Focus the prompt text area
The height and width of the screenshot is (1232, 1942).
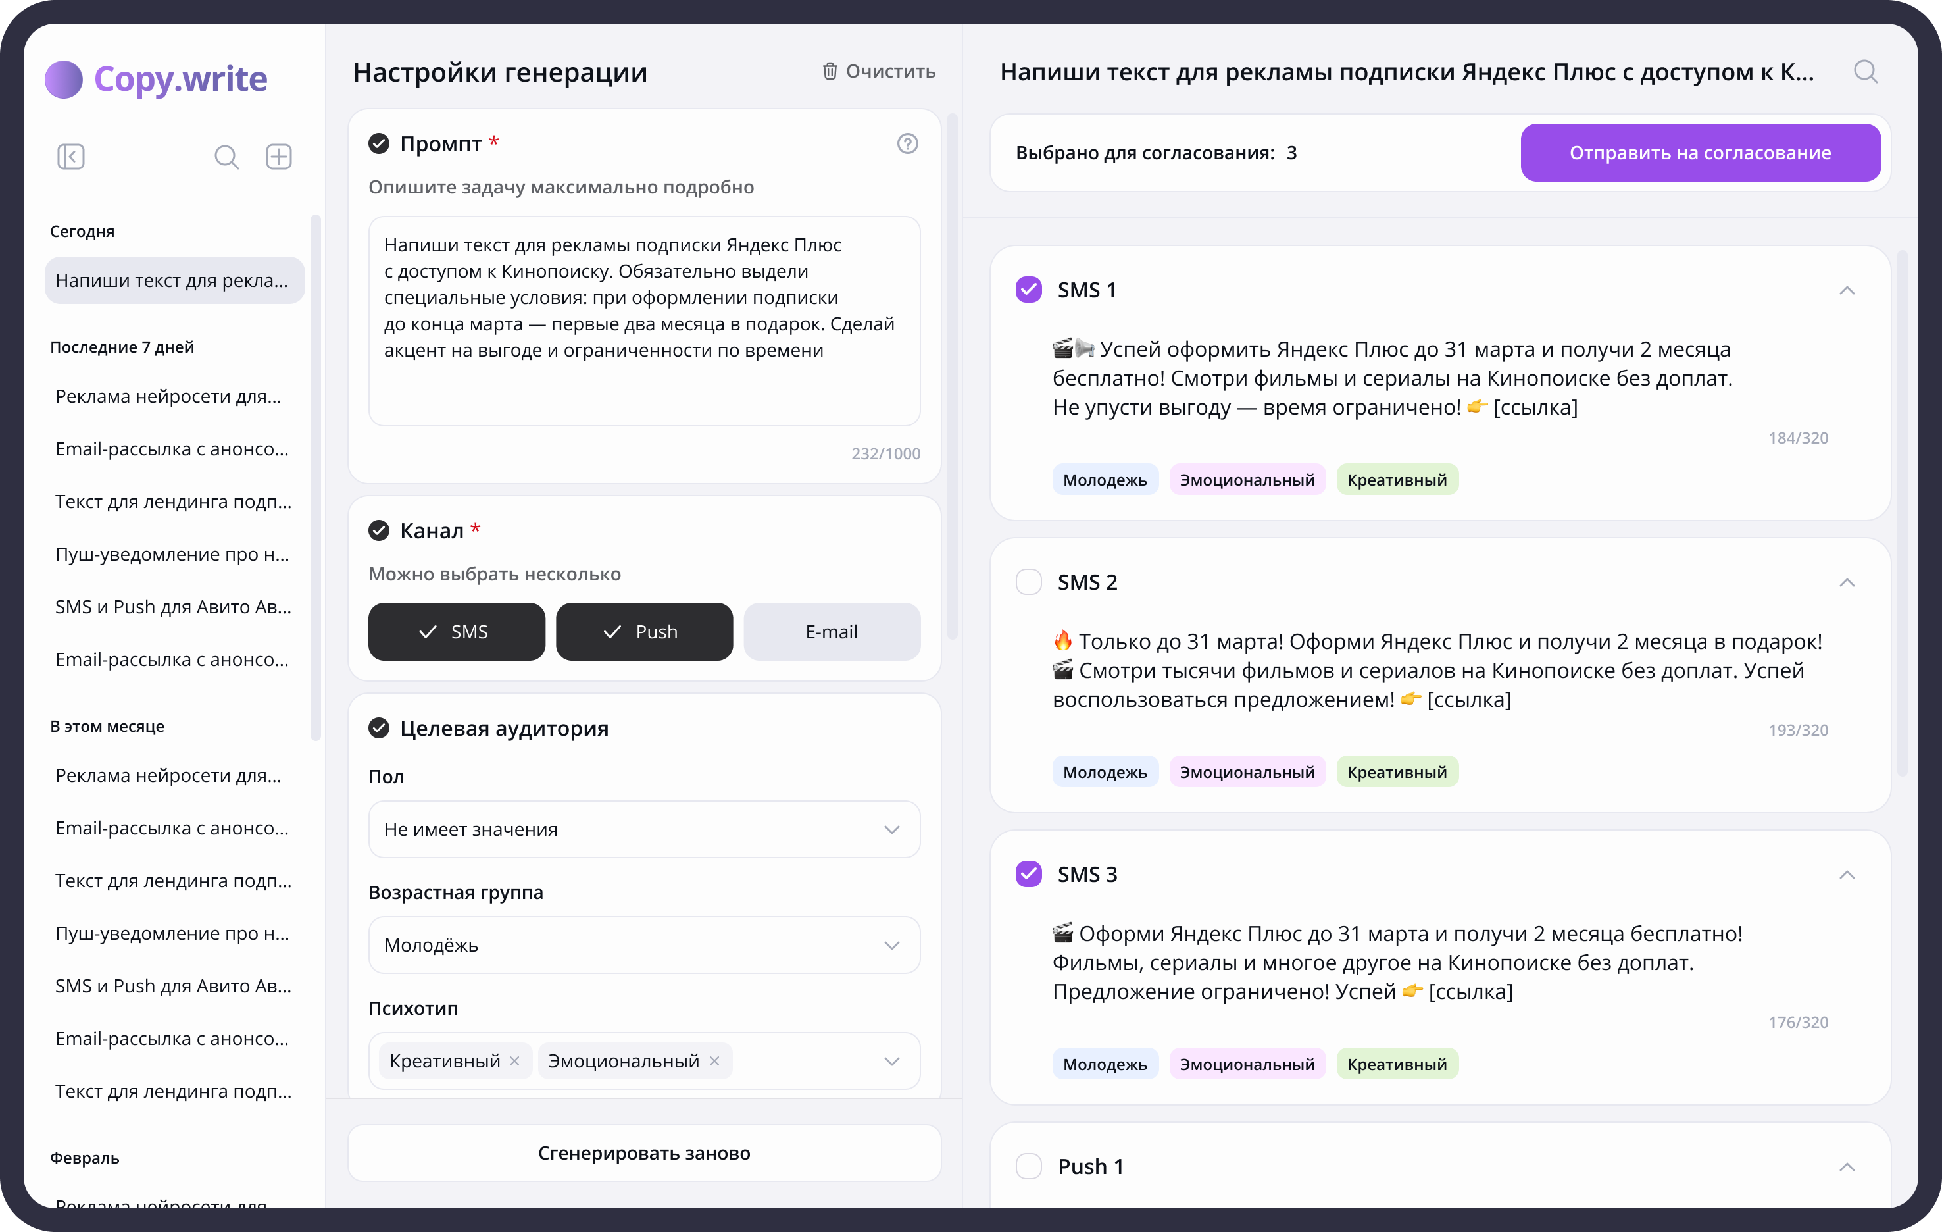[x=645, y=321]
